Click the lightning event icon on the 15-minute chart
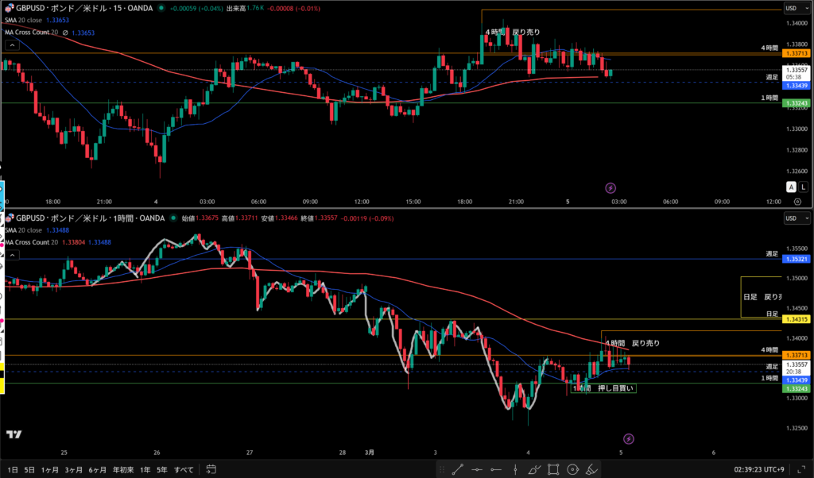The height and width of the screenshot is (478, 814). [610, 188]
